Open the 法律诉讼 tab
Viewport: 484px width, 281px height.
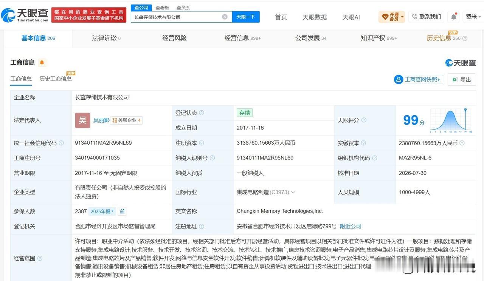tap(106, 38)
